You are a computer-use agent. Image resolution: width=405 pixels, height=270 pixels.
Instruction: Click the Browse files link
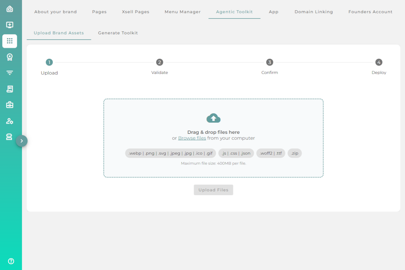(192, 138)
